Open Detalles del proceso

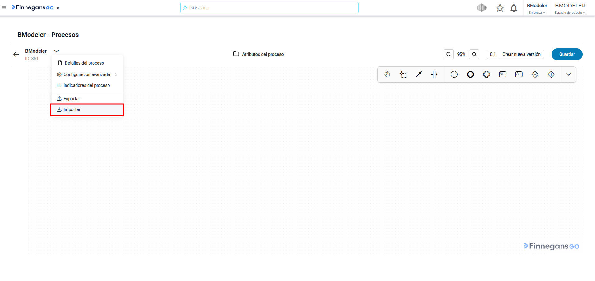87,63
